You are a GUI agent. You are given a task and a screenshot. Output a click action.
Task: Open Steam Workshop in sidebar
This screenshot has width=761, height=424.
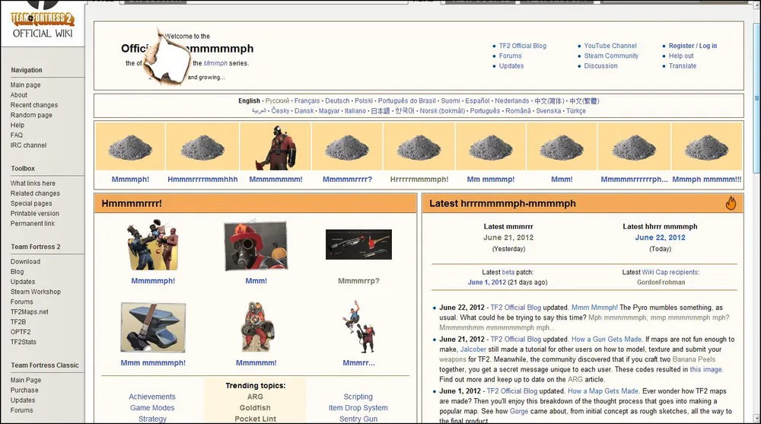[x=36, y=292]
